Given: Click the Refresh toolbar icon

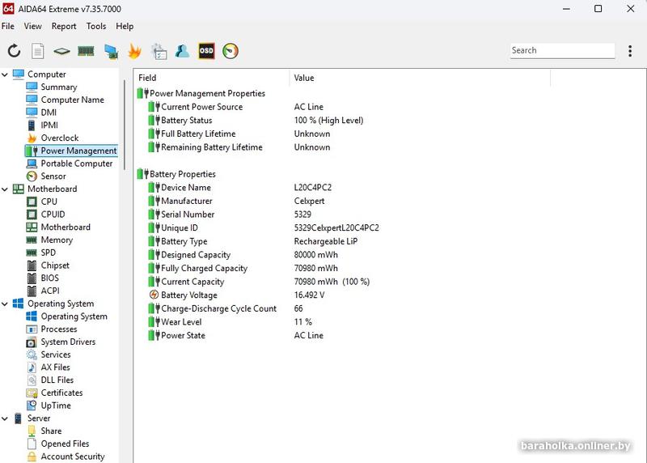Looking at the screenshot, I should [x=14, y=51].
